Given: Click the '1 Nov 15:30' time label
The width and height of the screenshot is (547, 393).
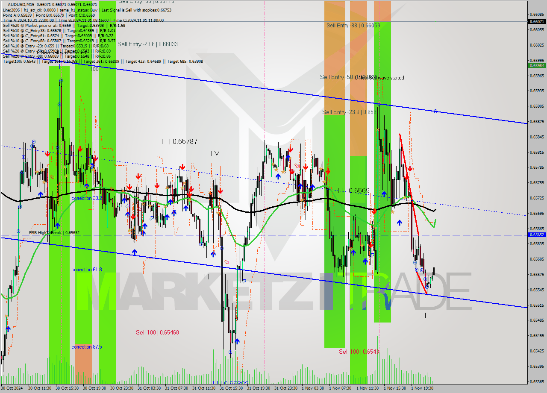Looking at the screenshot, I should tap(395, 388).
